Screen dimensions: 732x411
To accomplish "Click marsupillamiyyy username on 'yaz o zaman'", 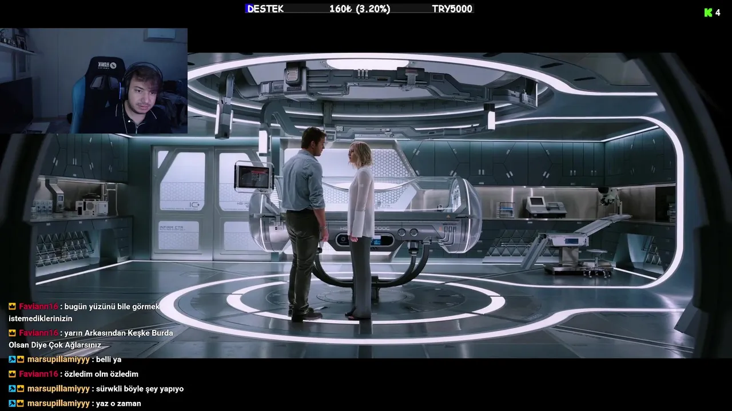I will click(x=58, y=404).
